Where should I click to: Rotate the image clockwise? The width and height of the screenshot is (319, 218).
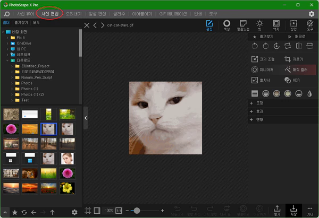click(x=265, y=46)
